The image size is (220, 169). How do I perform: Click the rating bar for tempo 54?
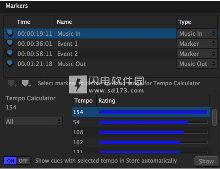tap(153, 122)
